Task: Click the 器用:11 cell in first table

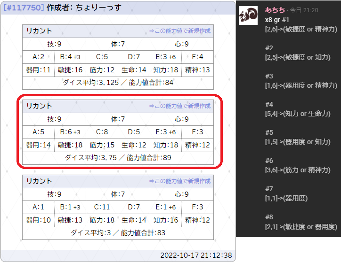Action: (39, 70)
